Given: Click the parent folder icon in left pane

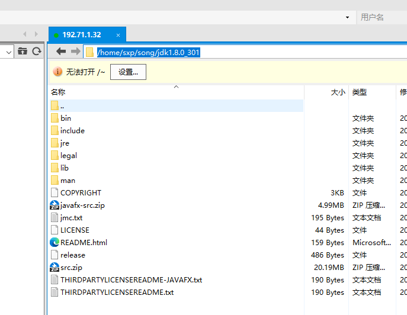Looking at the screenshot, I should point(23,51).
